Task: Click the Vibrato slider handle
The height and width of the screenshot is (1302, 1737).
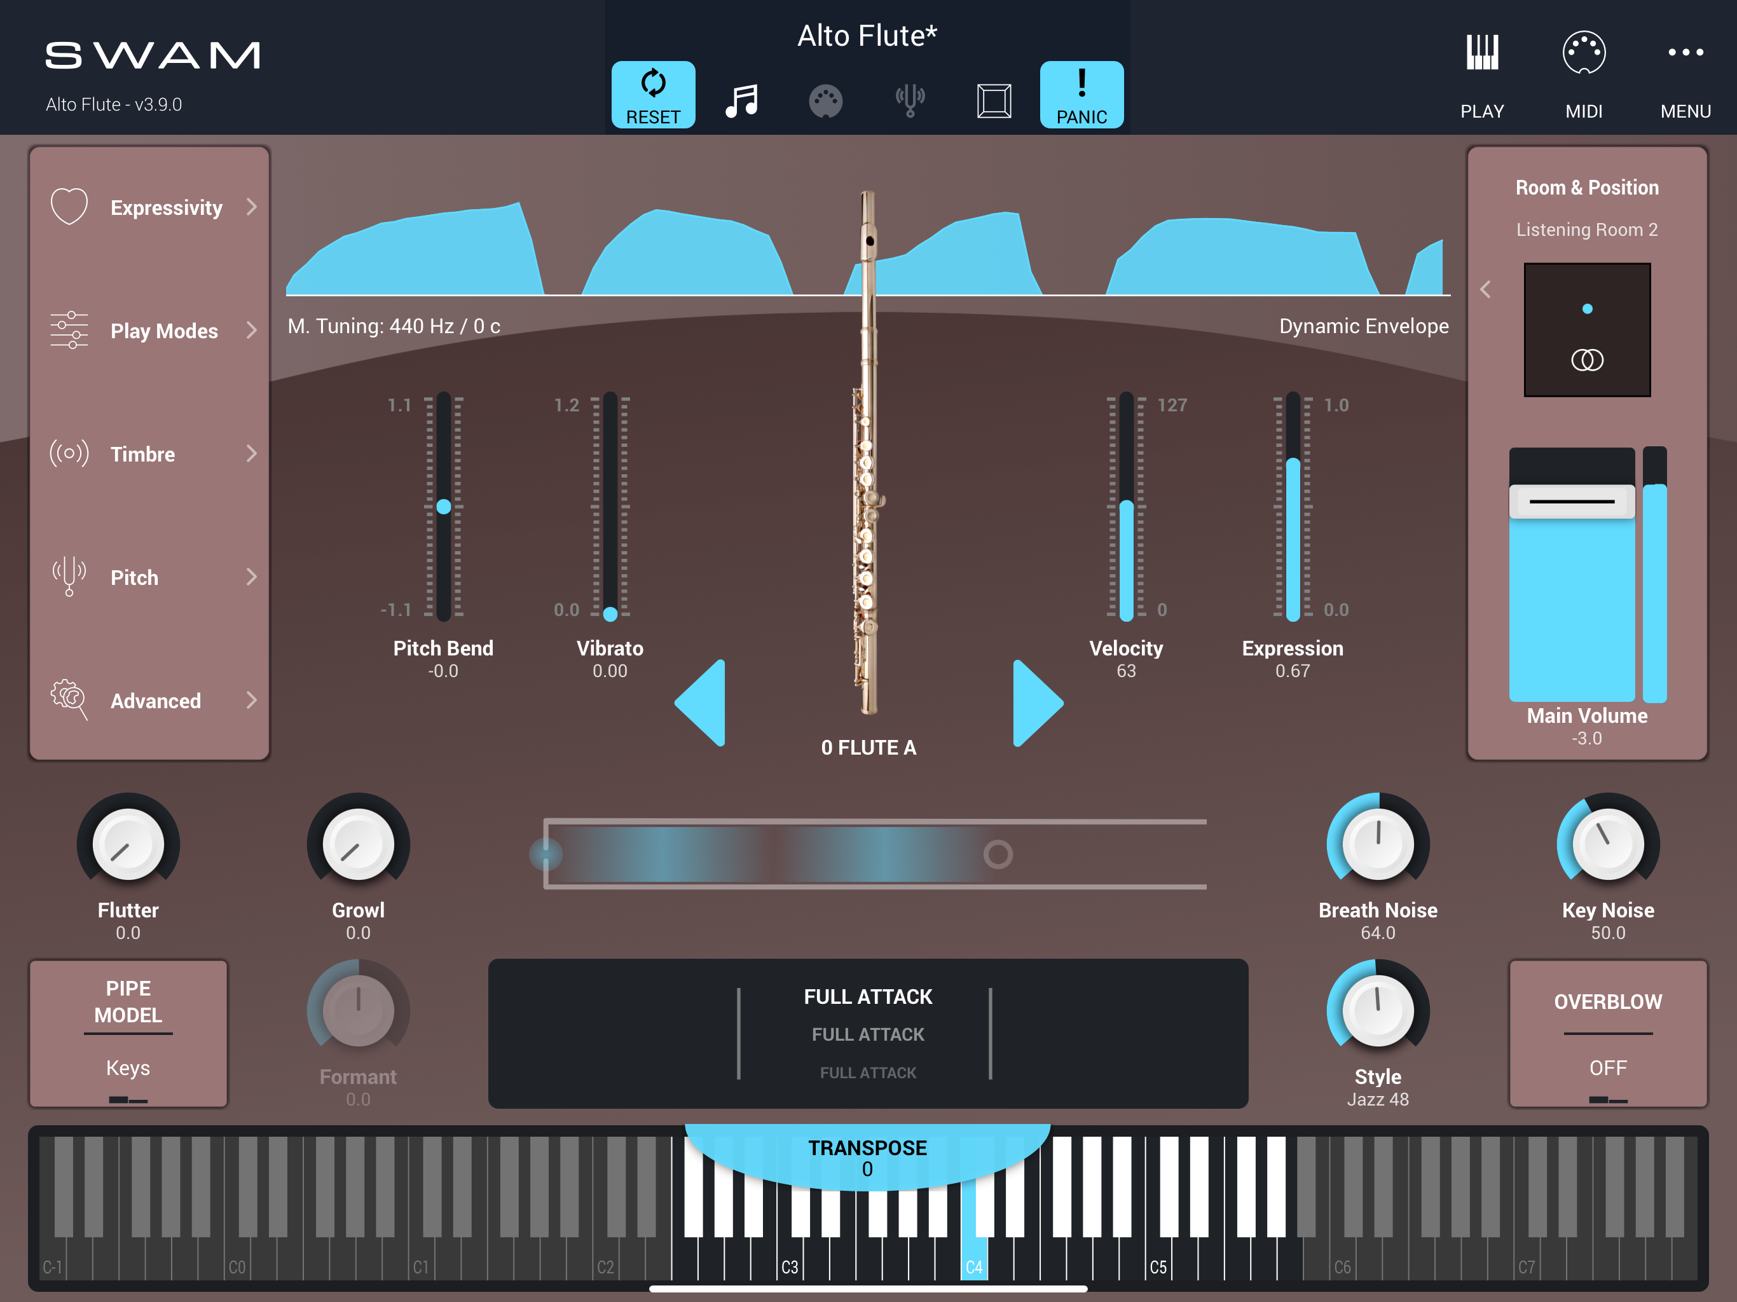Action: click(610, 613)
